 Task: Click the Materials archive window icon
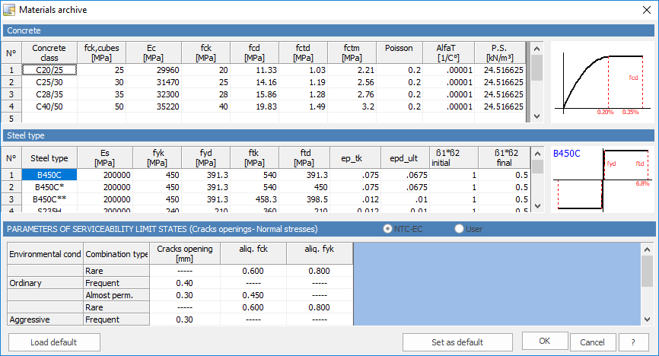coord(9,10)
